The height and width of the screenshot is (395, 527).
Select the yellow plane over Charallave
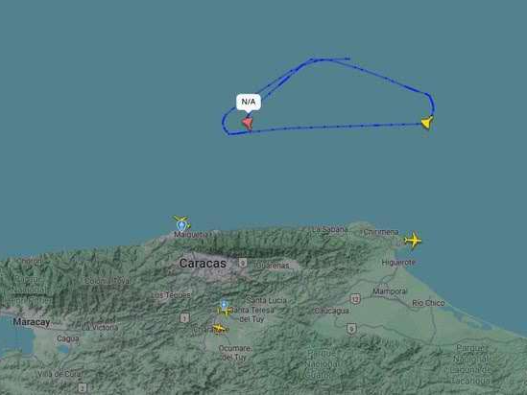pos(219,328)
